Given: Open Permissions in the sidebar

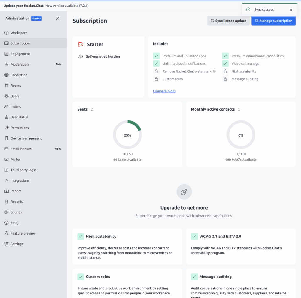Looking at the screenshot, I should [x=34, y=128].
